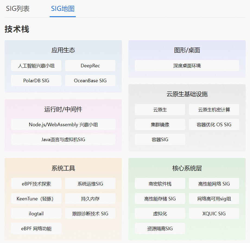
Task: Click the 云原生 button
Action: [x=160, y=110]
